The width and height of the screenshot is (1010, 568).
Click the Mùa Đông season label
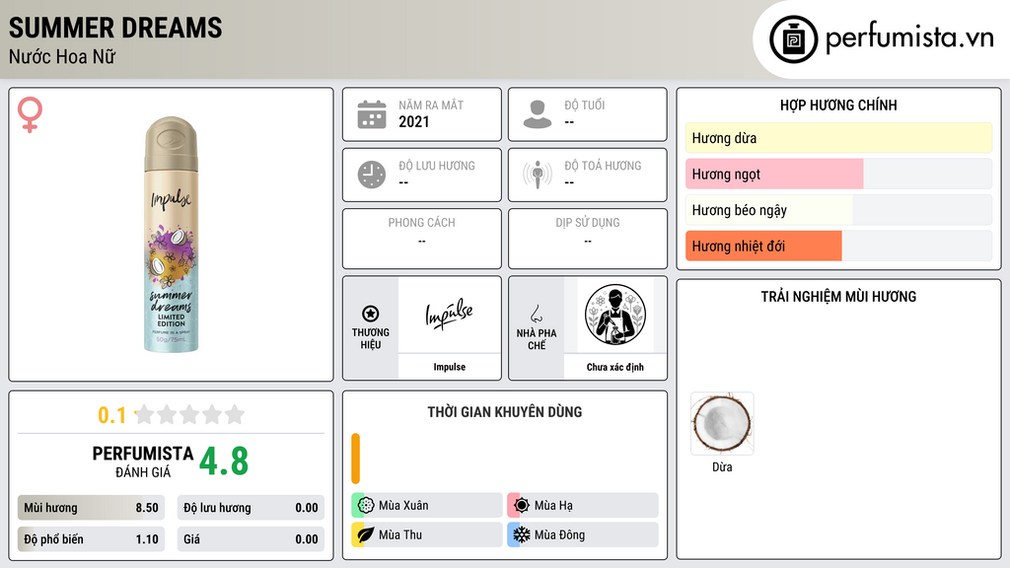(560, 534)
